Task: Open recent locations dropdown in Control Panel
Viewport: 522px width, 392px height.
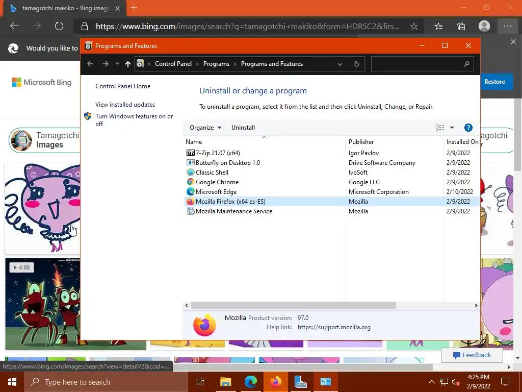Action: (117, 64)
